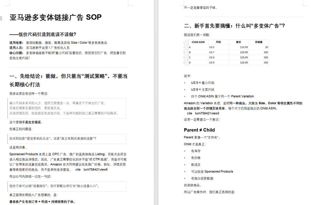Click the "核心问题:" label

pos(17,53)
